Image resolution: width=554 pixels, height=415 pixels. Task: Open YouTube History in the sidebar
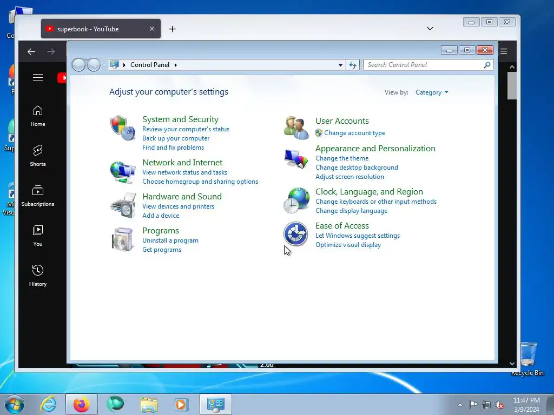click(38, 276)
